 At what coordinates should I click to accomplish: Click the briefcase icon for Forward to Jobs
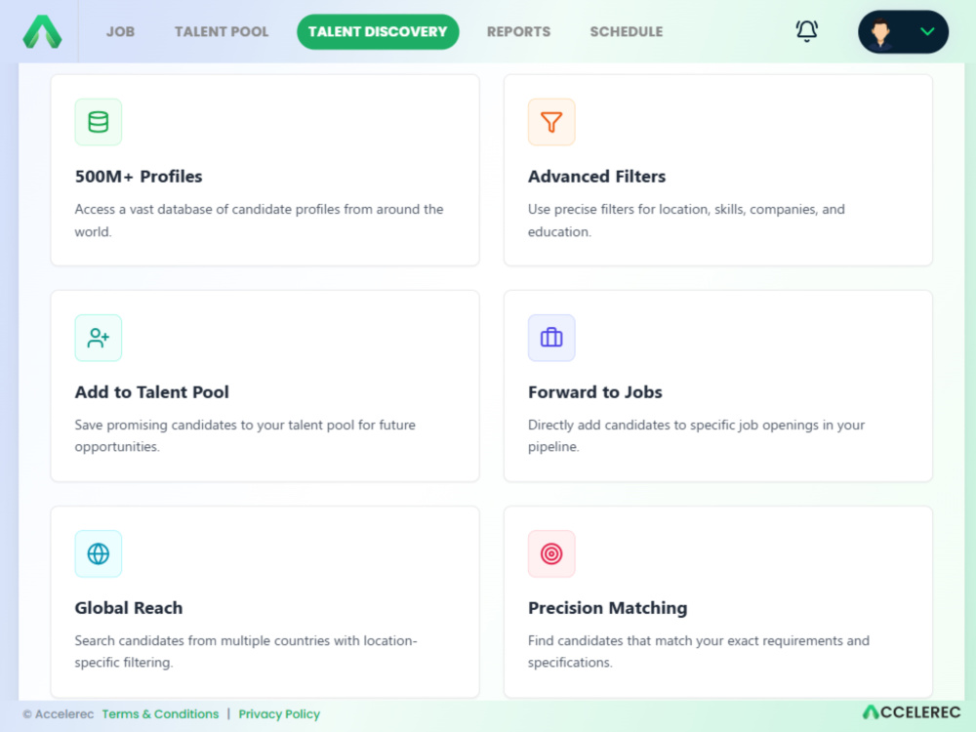point(551,338)
